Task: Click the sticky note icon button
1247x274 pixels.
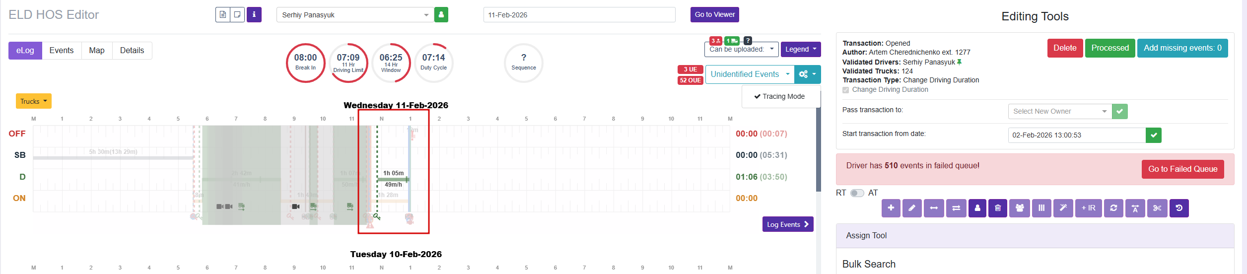Action: [x=237, y=15]
